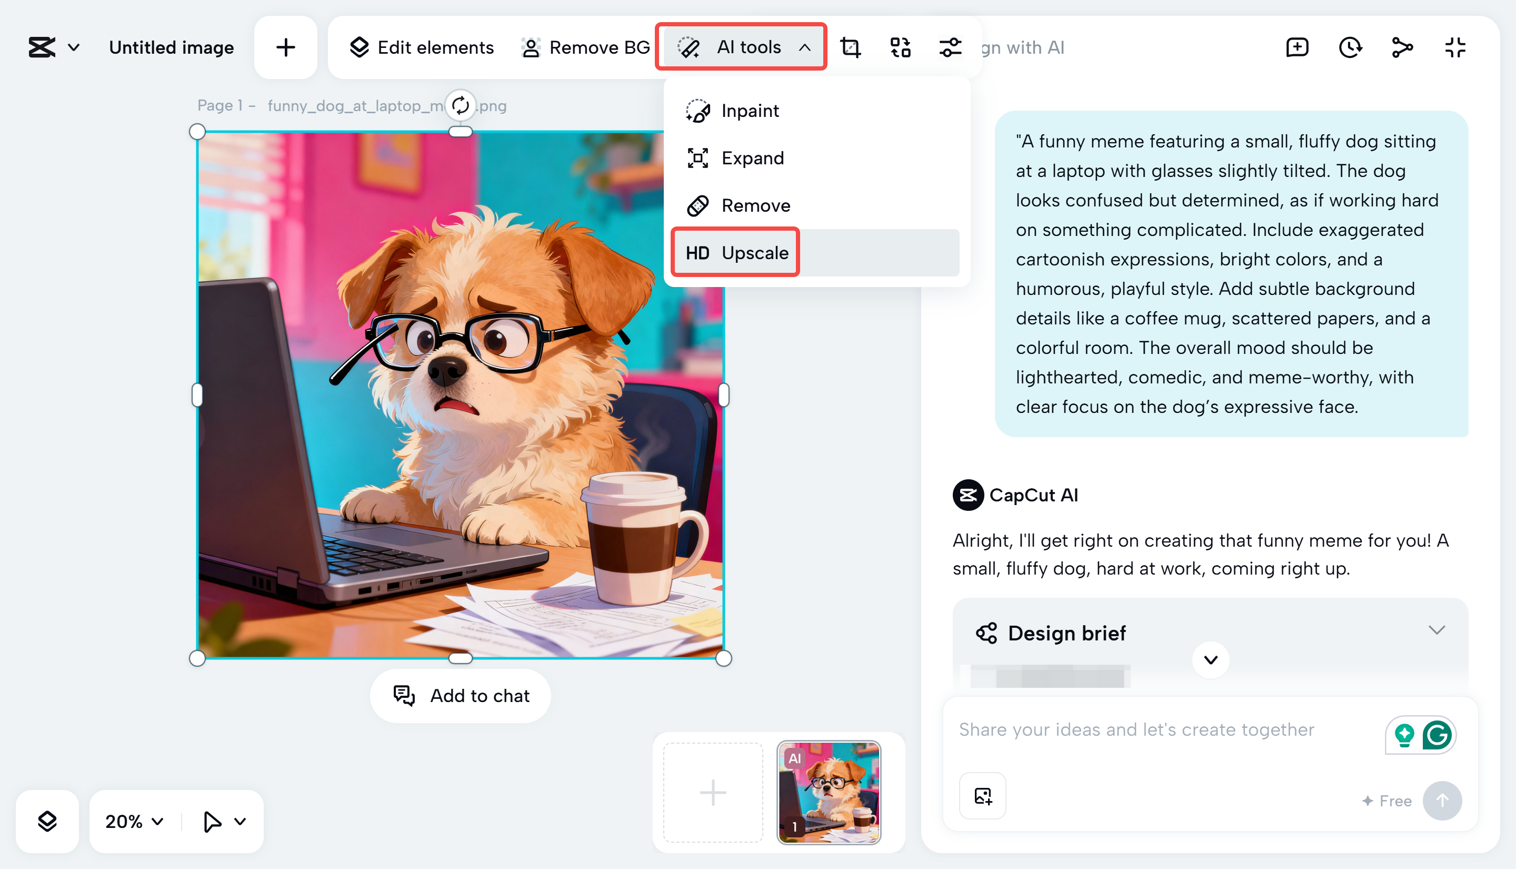Click the smart tools grid icon
The image size is (1516, 869).
tap(900, 47)
